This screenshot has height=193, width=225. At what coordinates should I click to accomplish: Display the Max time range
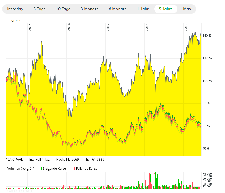[x=187, y=9]
